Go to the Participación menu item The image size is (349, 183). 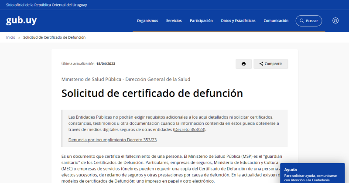(201, 21)
